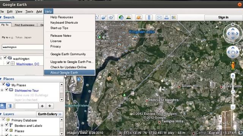Image resolution: width=243 pixels, height=136 pixels.
Task: Toggle sunlight across landscape icon
Action: tap(128, 17)
